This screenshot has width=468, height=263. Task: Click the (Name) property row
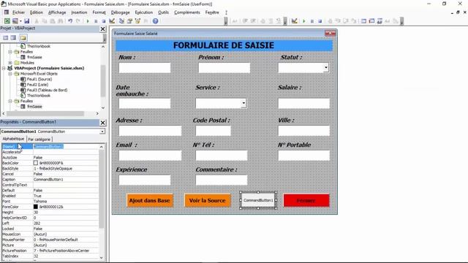50,146
